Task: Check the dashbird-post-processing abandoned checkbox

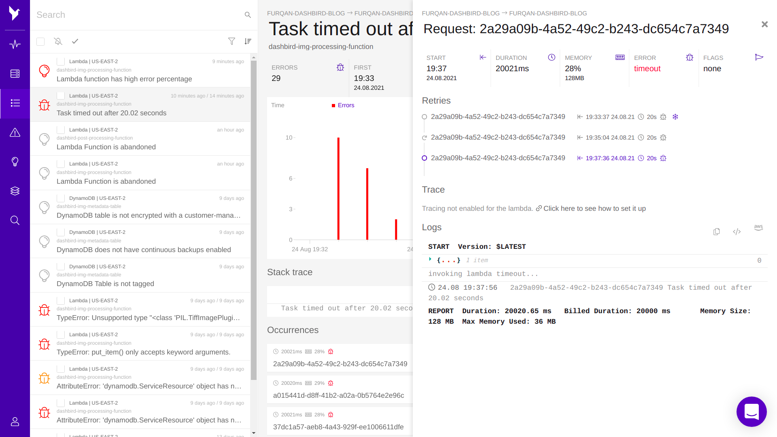Action: [x=61, y=130]
